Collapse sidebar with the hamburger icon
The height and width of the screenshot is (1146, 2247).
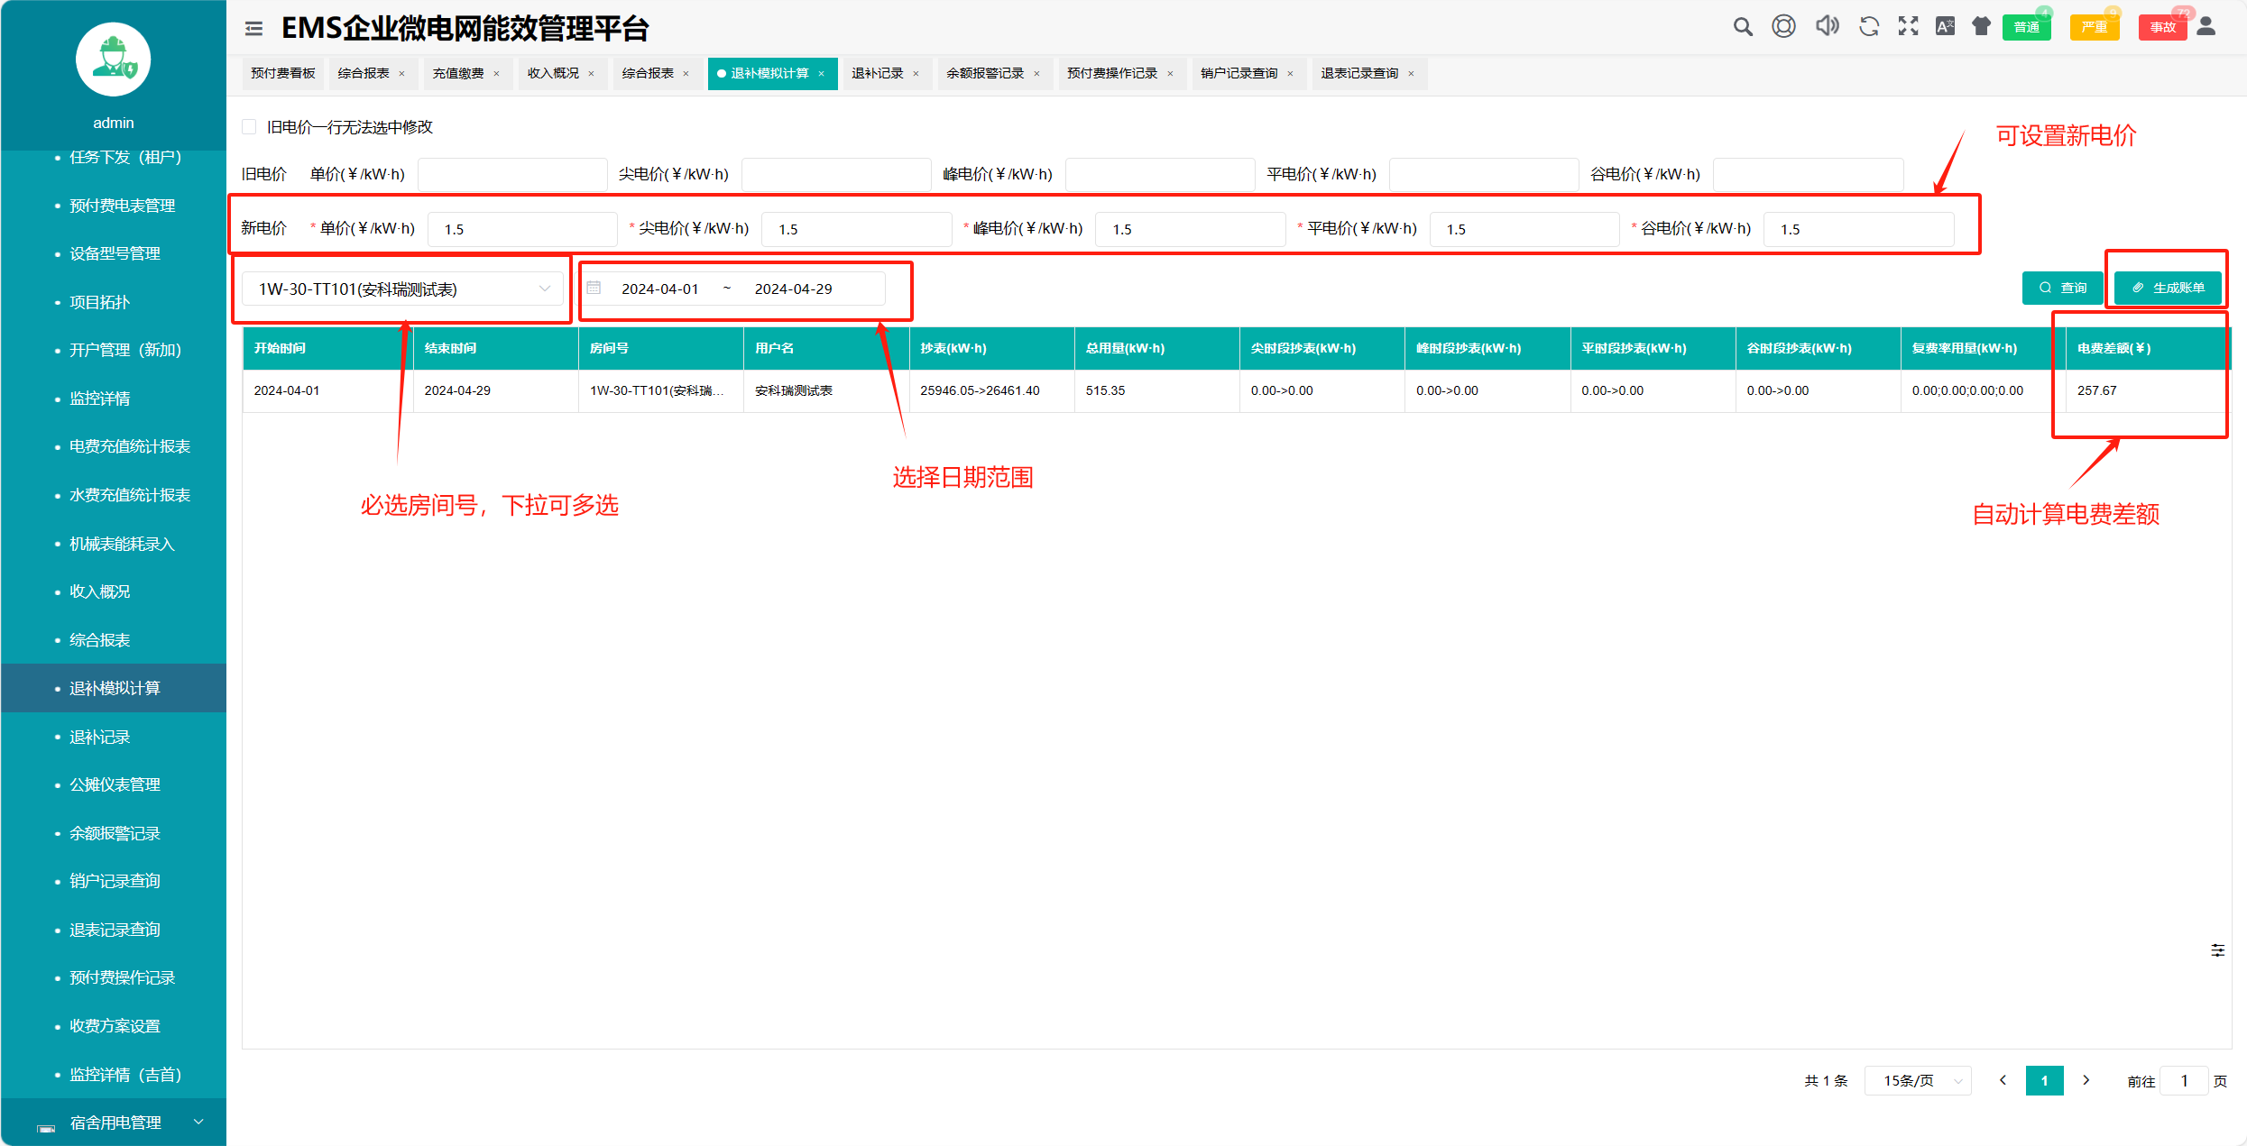click(x=253, y=29)
